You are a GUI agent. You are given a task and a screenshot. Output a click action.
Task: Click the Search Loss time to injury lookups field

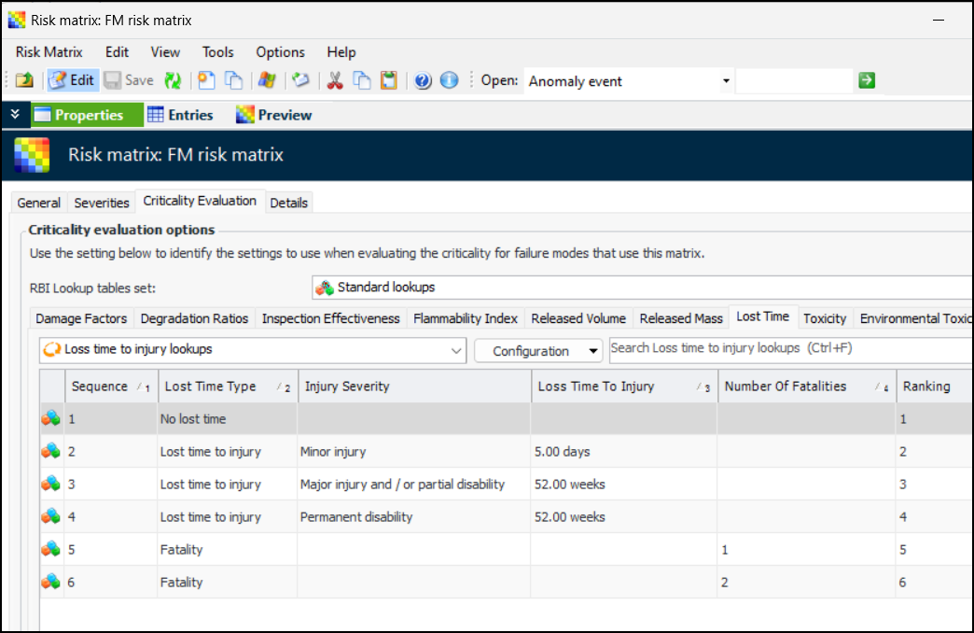tap(788, 349)
